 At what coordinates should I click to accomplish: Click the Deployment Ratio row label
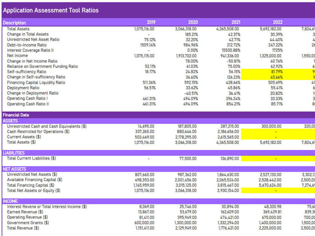click(x=23, y=88)
